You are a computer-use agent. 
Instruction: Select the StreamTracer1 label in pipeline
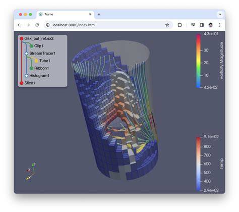[x=42, y=54]
